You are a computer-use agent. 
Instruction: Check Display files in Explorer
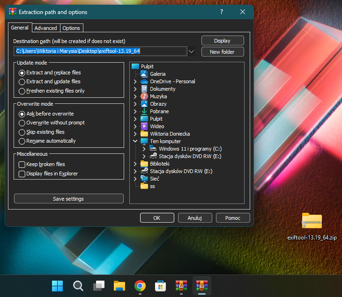[22, 174]
